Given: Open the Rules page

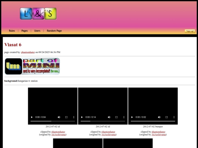Looking at the screenshot, I should (12, 31).
